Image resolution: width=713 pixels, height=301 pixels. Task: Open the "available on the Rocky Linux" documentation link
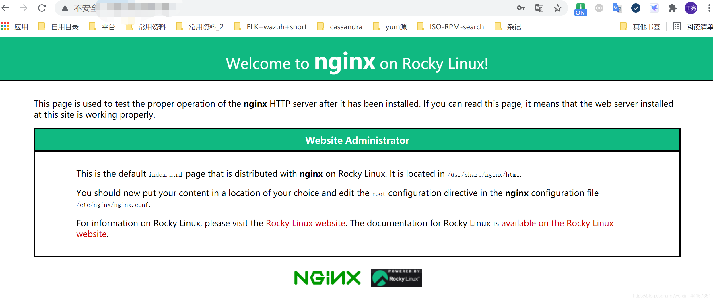[x=557, y=223]
